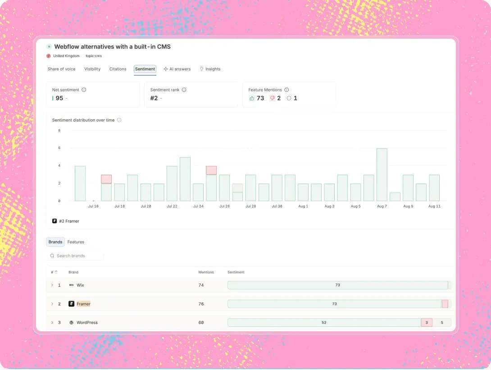Click the WordPress brand name
This screenshot has height=370, width=491.
coord(87,323)
